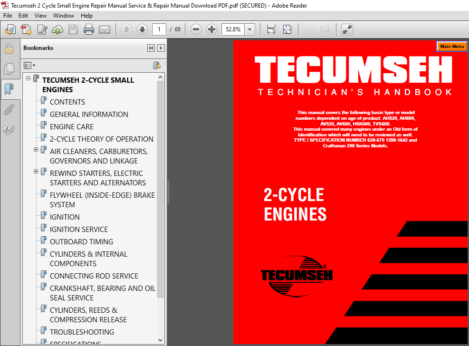The image size is (469, 346).
Task: Click the page number input field
Action: (x=159, y=29)
